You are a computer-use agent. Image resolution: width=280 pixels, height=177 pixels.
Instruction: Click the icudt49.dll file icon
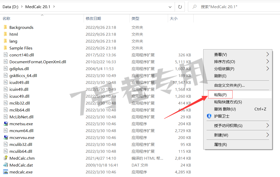[x=6, y=82]
